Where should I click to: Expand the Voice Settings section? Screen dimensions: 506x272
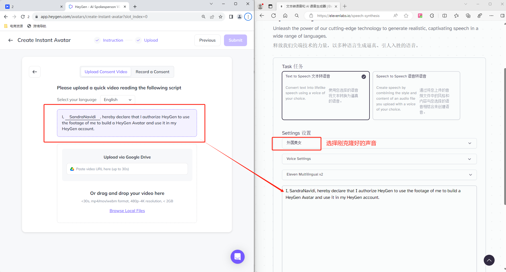click(x=379, y=159)
